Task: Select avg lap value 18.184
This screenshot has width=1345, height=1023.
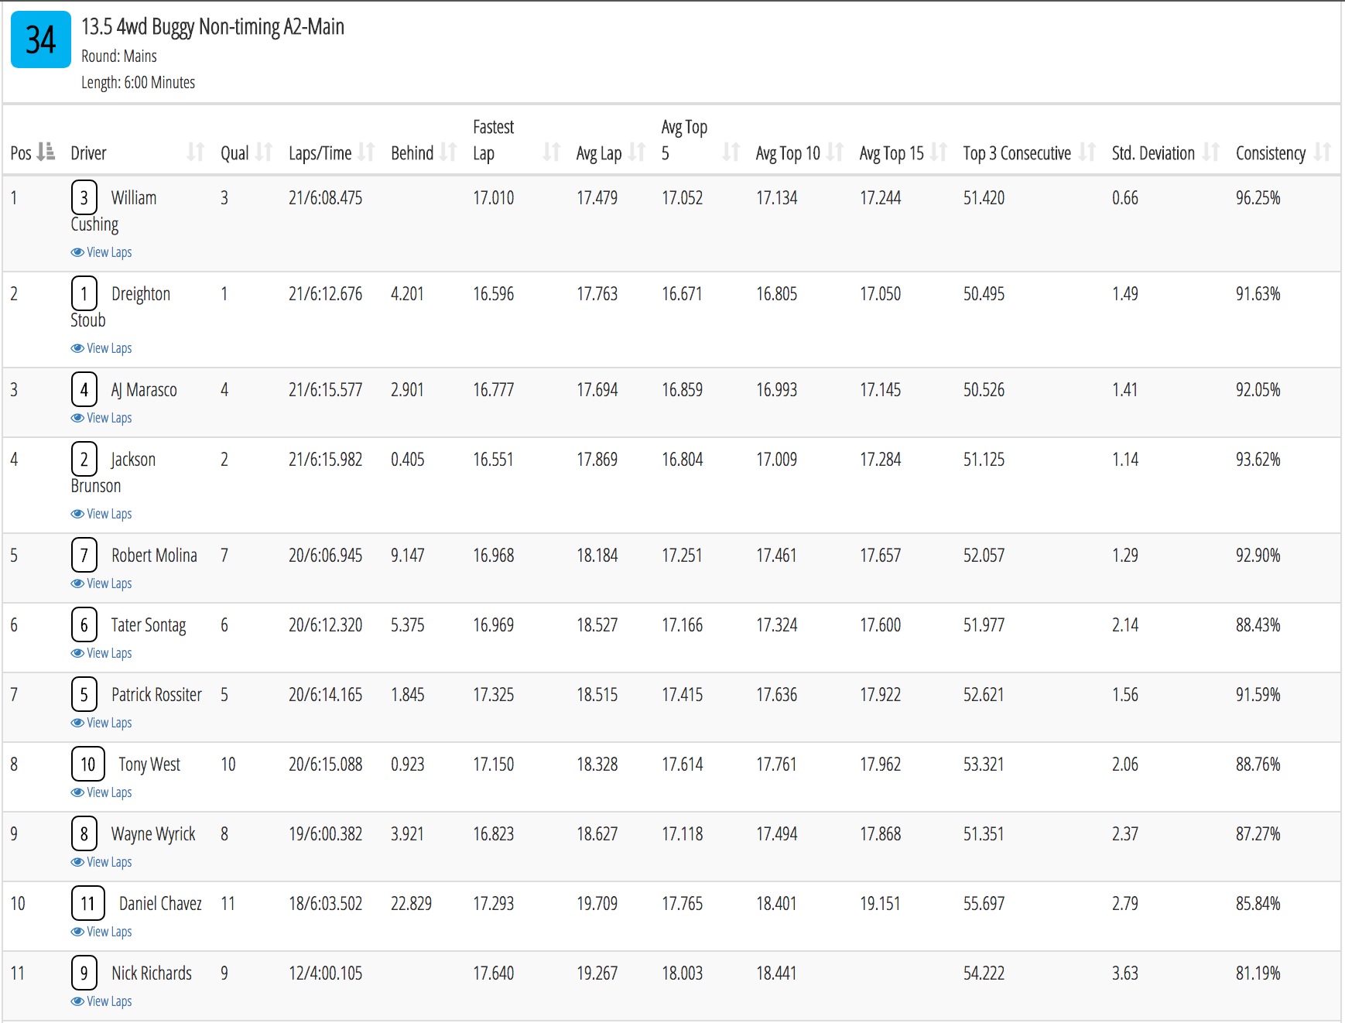Action: click(597, 556)
